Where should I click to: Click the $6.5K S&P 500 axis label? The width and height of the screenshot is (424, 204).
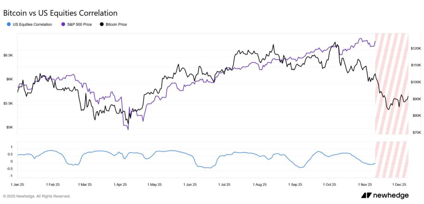8,55
